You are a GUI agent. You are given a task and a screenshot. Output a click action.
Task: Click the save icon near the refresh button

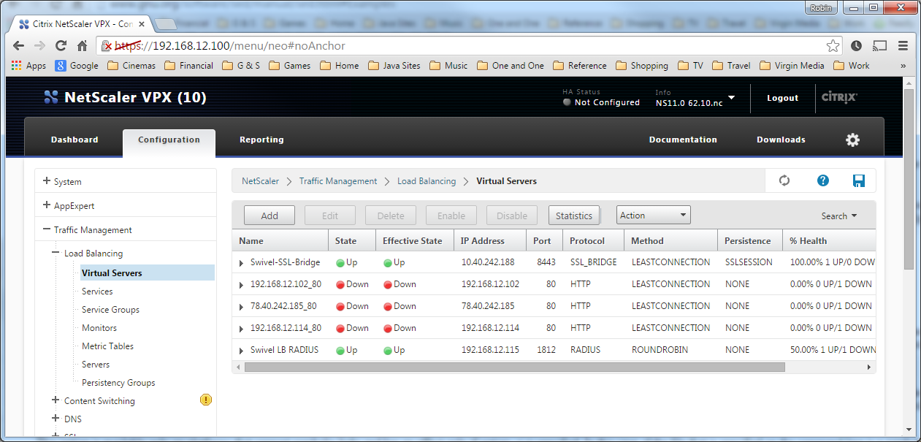pyautogui.click(x=859, y=180)
